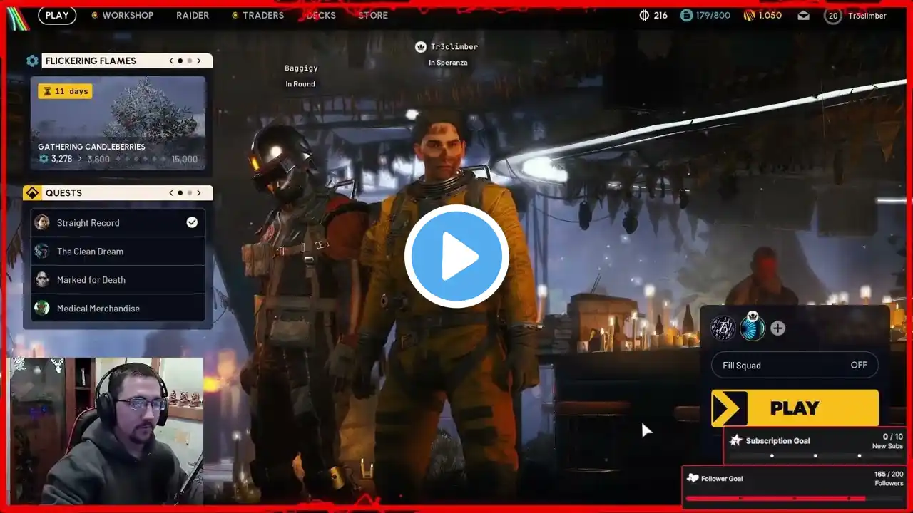Go to previous Flickering Flames page arrow

(171, 61)
